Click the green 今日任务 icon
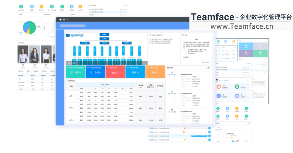The width and height of the screenshot is (293, 153). [x=237, y=87]
